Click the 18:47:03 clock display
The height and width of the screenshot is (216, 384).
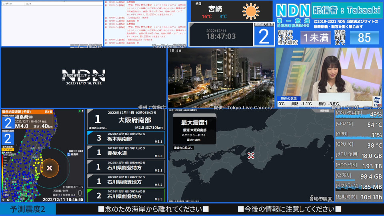[221, 36]
